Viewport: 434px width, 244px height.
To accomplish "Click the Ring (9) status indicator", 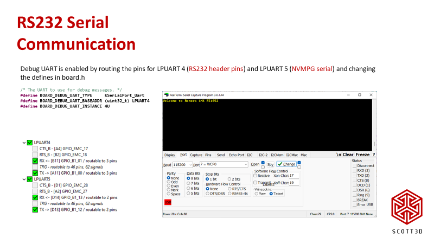I will (x=354, y=195).
